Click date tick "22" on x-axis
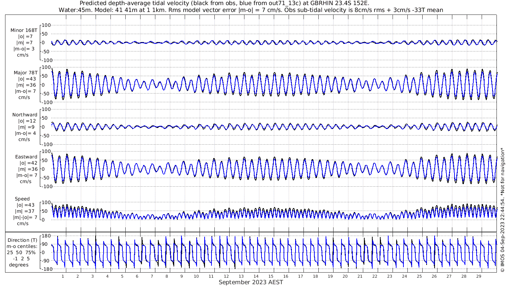The height and width of the screenshot is (290, 507). (374, 276)
